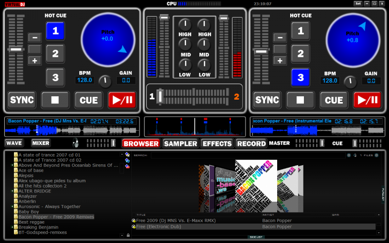Click the small door icon before 7 FILES
Viewport: 389px width, 243px height.
[355, 155]
